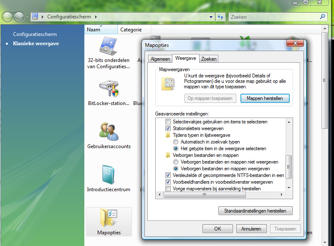This screenshot has height=246, width=334.
Task: Click the settings list scroll left arrow
Action: [x=160, y=195]
